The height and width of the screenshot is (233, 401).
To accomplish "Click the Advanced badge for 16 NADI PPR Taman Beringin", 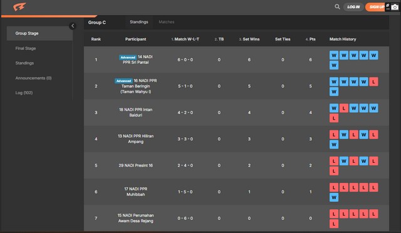I will tap(123, 81).
